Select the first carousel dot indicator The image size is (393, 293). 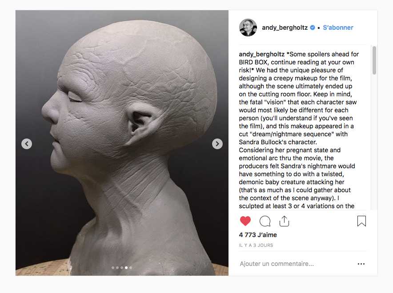pos(113,268)
